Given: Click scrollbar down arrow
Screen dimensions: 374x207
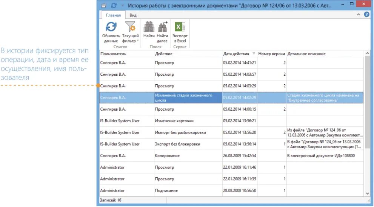Looking at the screenshot, I should coord(367,193).
